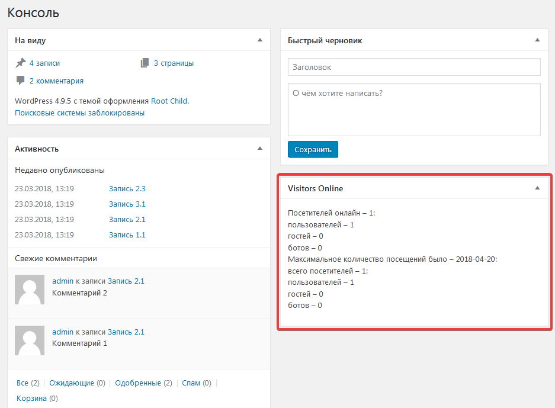The width and height of the screenshot is (555, 408).
Task: Click the pages icon beside 3 страницы
Action: pos(145,63)
